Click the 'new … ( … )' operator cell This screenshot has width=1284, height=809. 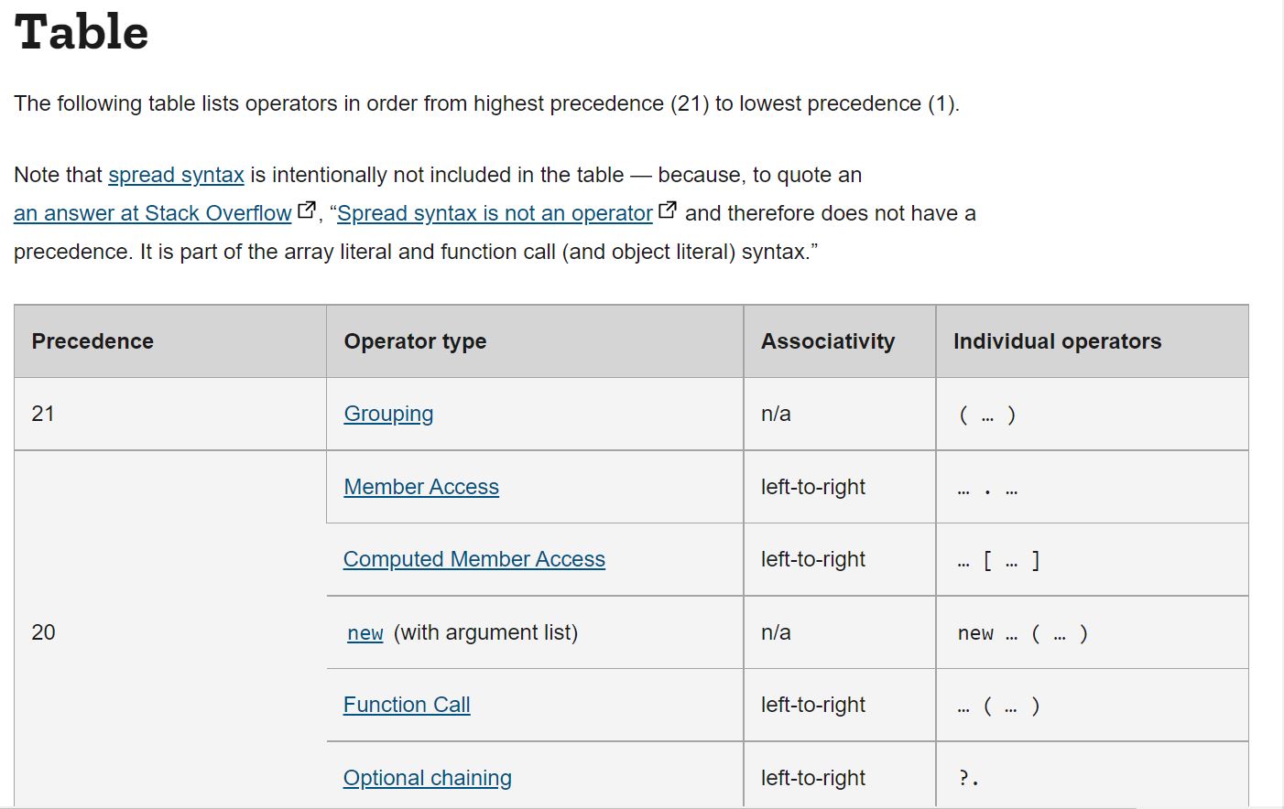pos(1093,632)
